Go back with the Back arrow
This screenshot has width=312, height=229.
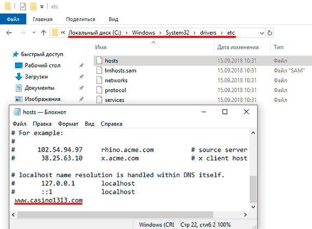click(x=9, y=33)
